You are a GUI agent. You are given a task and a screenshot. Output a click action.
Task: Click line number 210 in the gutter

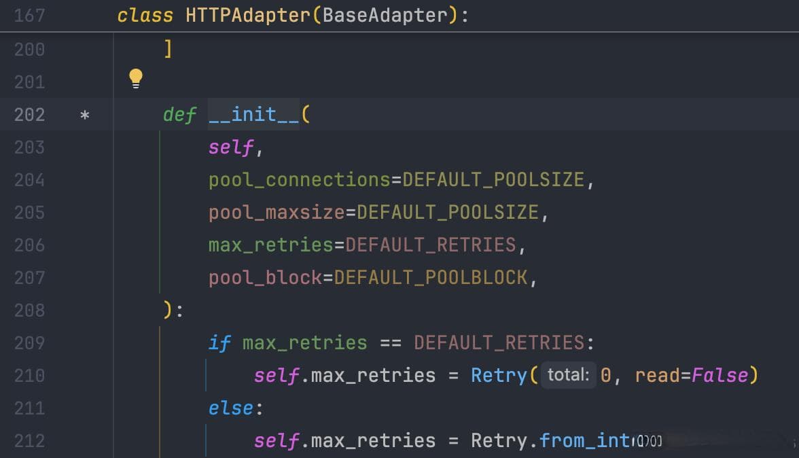(x=30, y=376)
